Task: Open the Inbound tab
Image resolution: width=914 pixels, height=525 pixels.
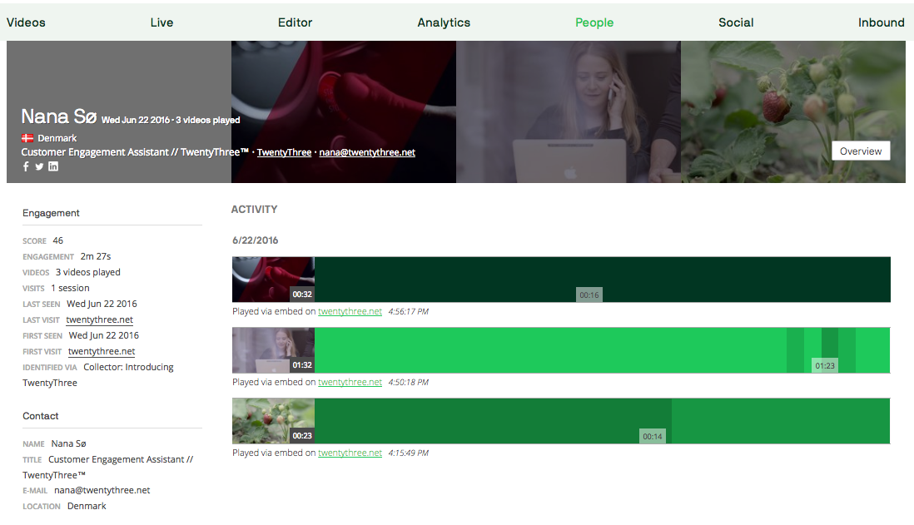Action: 881,22
